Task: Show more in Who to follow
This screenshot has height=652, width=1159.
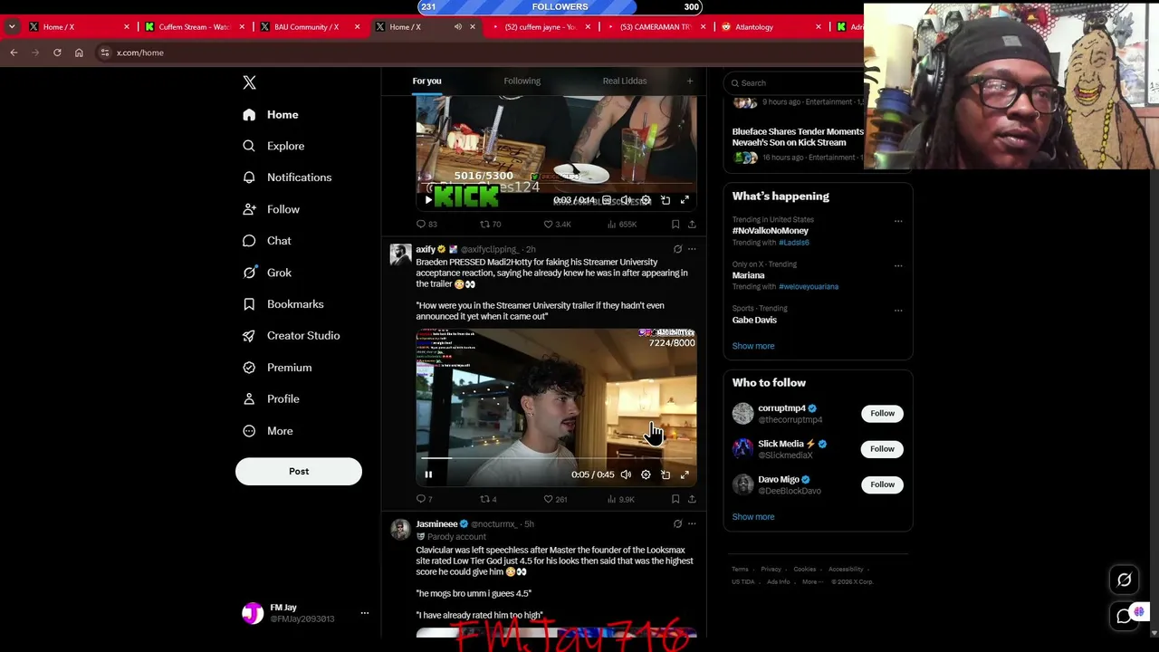Action: tap(753, 517)
